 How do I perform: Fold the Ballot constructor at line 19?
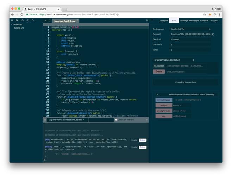[x=50, y=76]
